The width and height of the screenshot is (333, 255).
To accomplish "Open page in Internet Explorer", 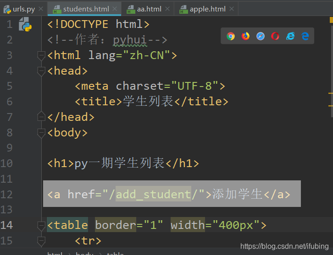I will pos(290,36).
